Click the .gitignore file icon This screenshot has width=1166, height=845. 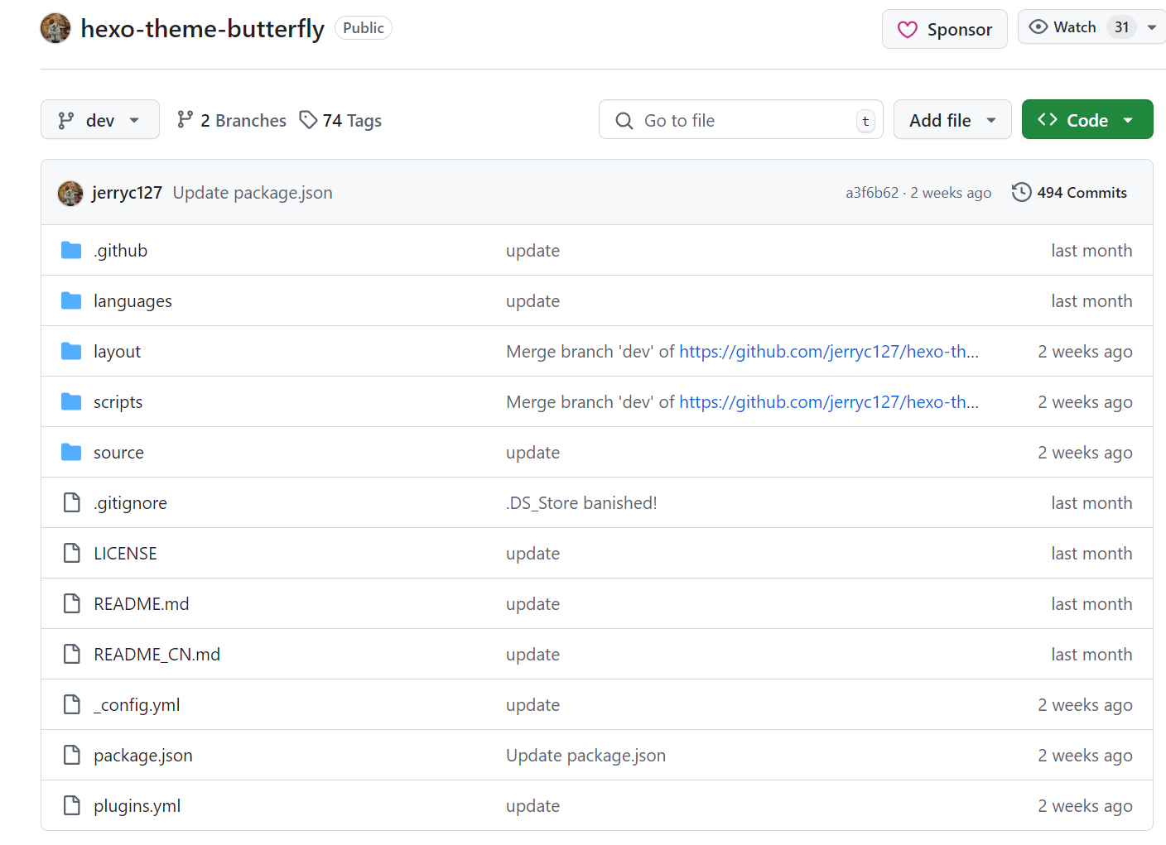click(x=72, y=502)
